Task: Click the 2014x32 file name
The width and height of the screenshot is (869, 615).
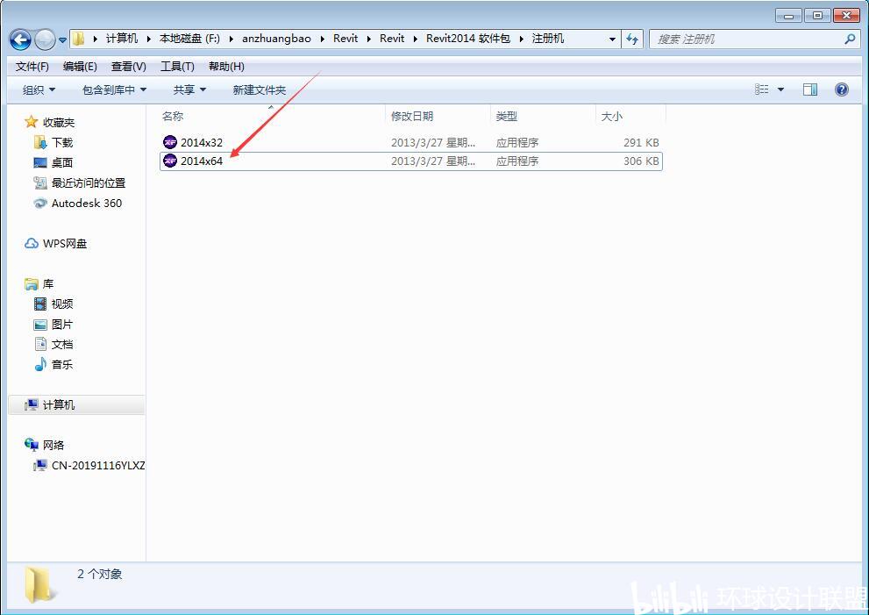Action: pos(202,142)
